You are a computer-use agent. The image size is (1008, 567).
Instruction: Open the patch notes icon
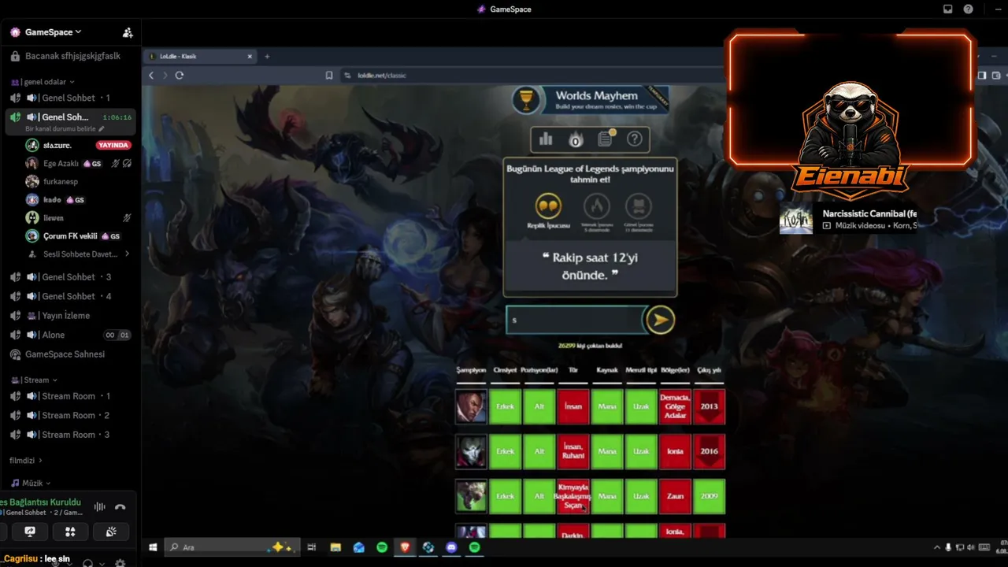pos(605,139)
